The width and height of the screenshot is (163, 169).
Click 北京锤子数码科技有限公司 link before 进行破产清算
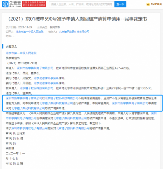tap(56, 103)
